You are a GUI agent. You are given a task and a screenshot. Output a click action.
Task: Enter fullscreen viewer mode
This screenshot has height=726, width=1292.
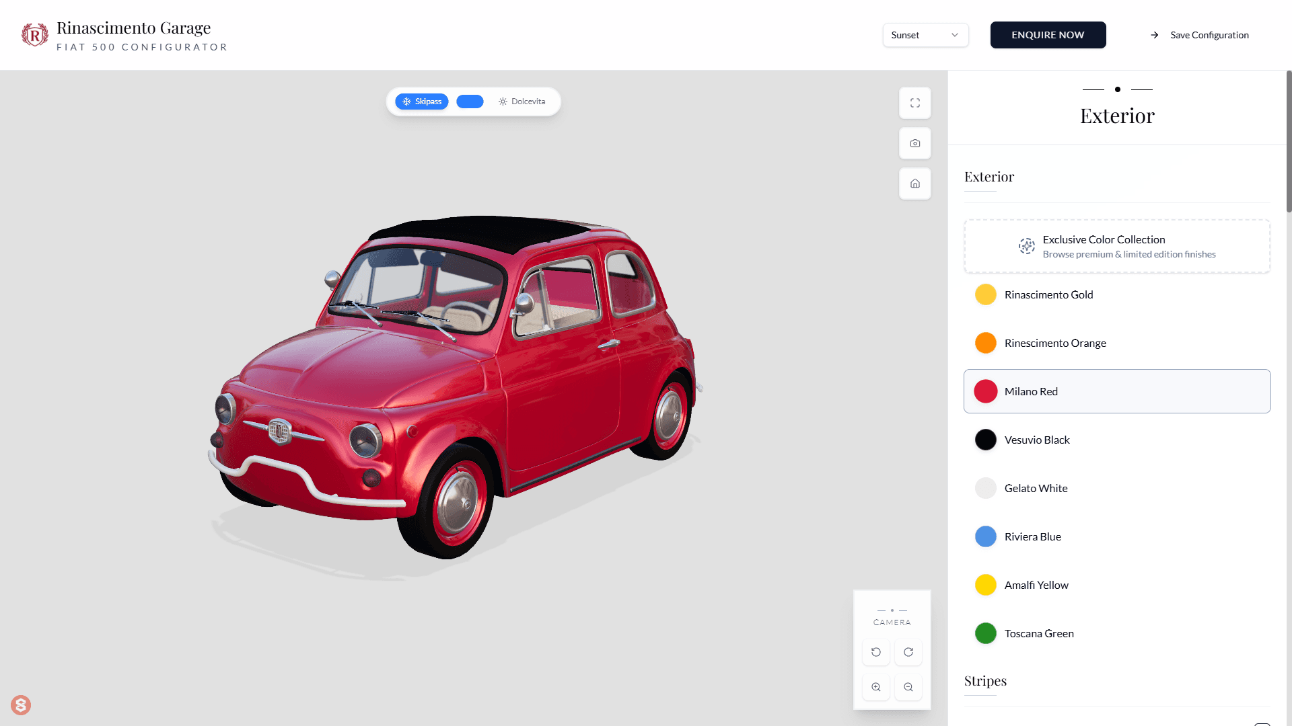[x=915, y=103]
